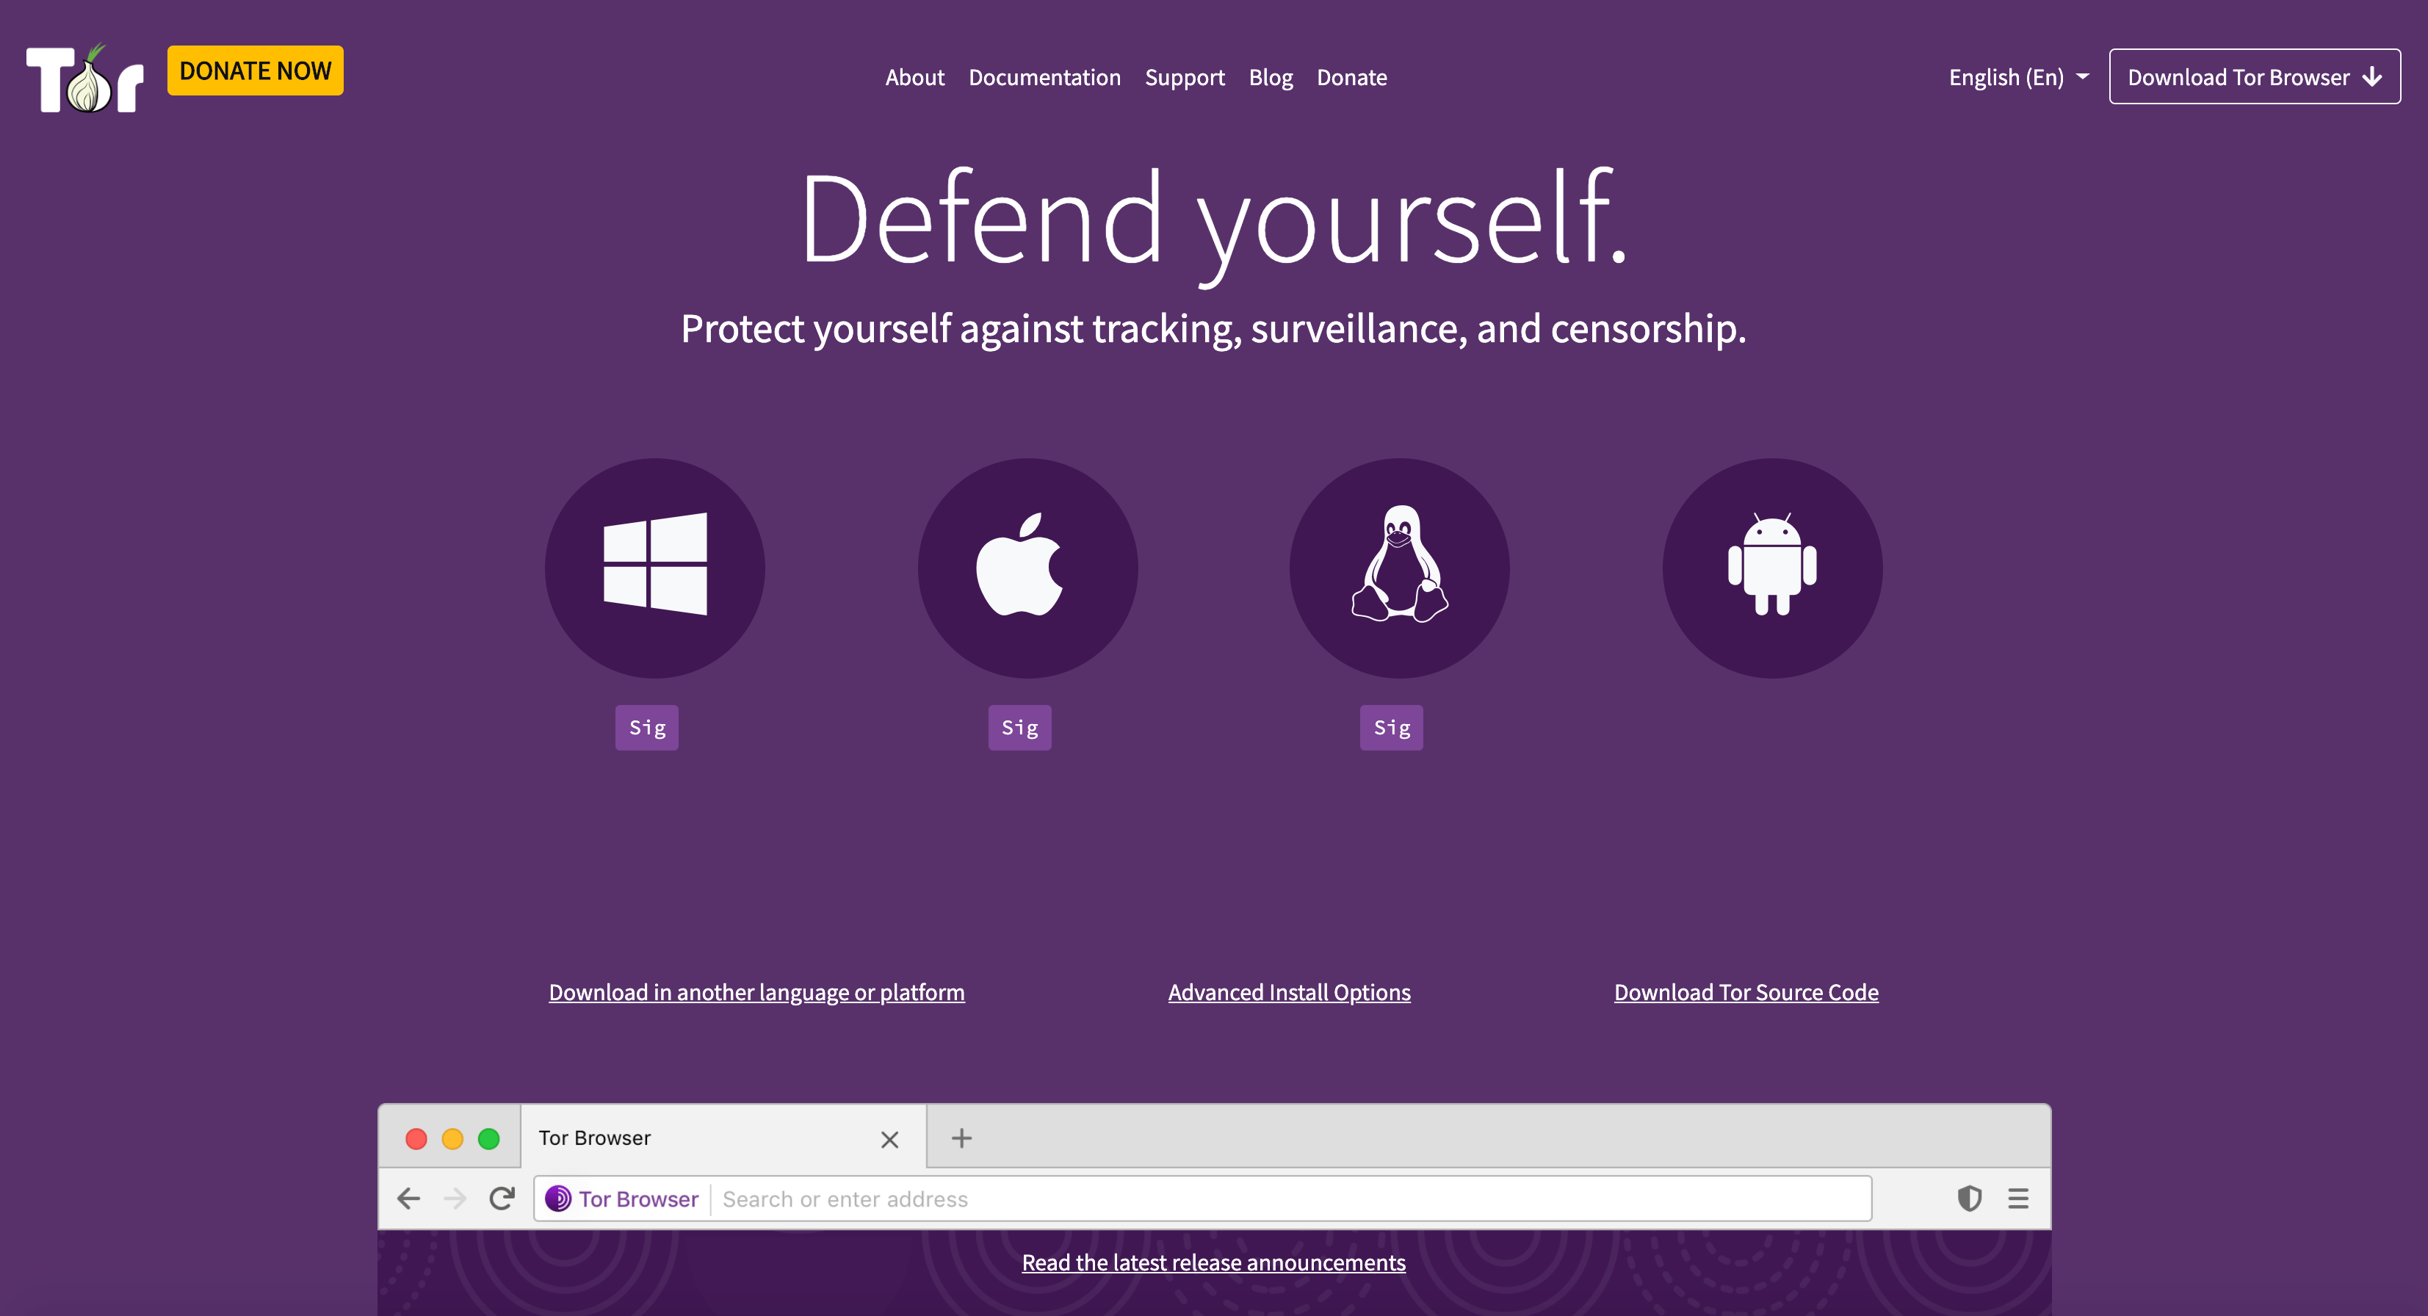Click the Download Tor Browser button
Viewport: 2428px width, 1316px height.
pos(2254,76)
